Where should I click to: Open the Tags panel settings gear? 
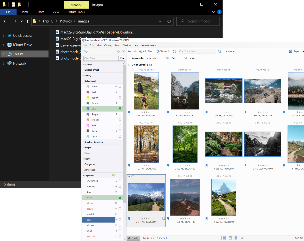tap(118, 51)
